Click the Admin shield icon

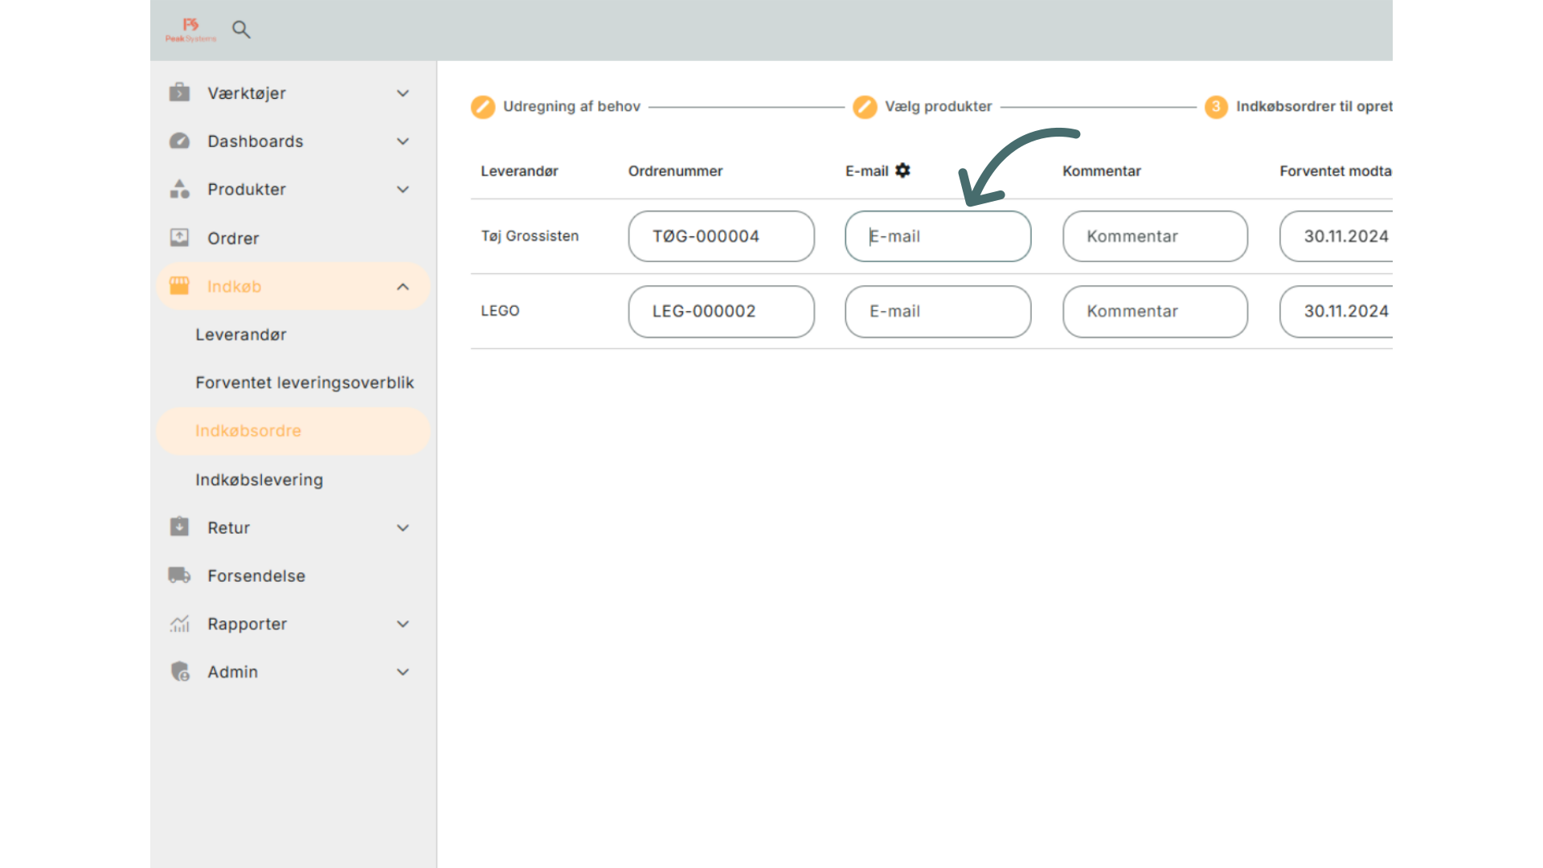pyautogui.click(x=180, y=671)
